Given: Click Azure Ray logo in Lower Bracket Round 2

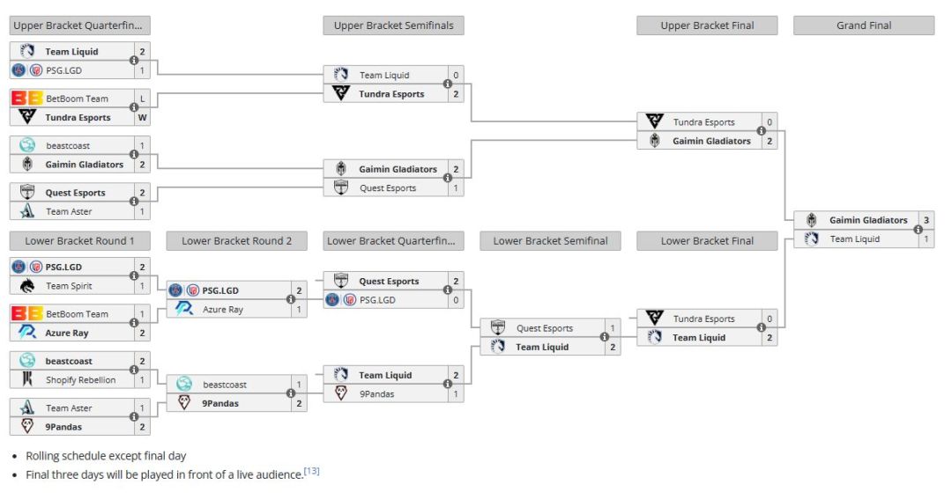Looking at the screenshot, I should [x=184, y=309].
